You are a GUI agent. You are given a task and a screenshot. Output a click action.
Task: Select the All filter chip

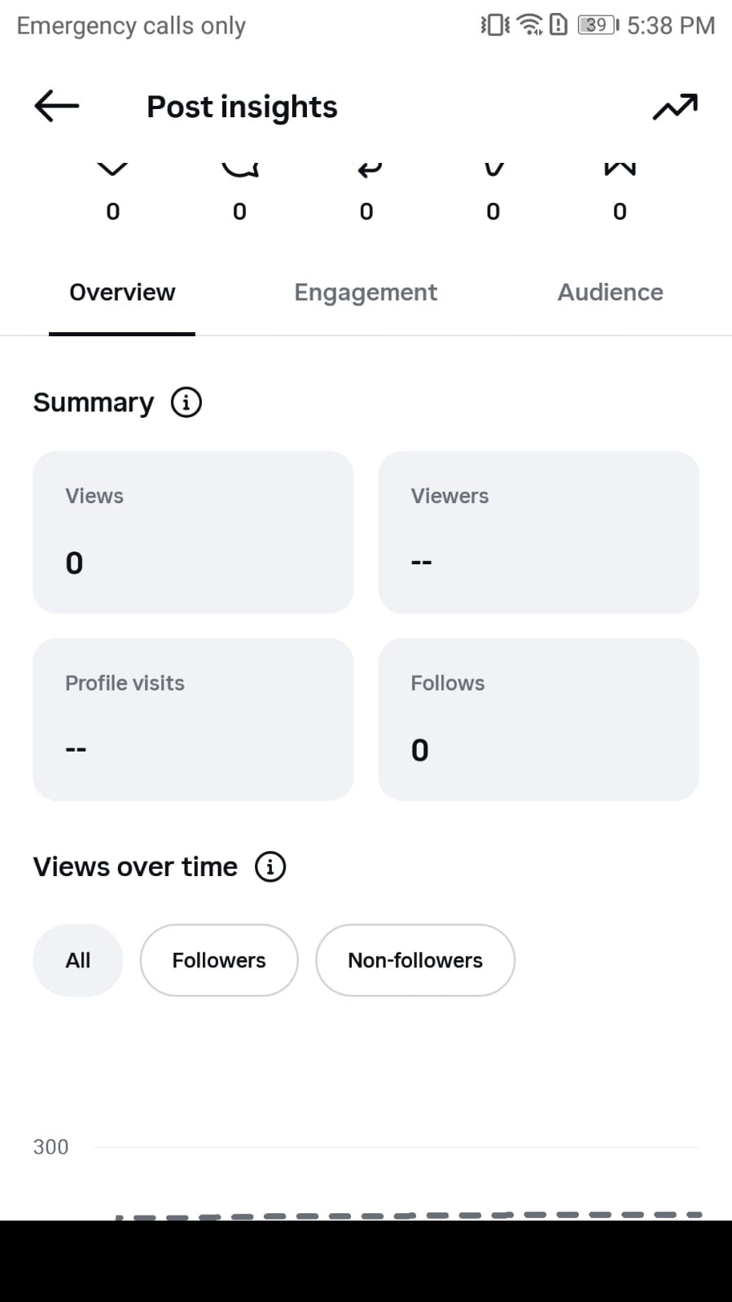78,960
